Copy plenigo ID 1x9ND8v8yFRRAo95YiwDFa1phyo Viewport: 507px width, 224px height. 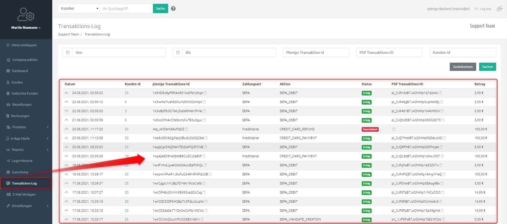(205, 93)
